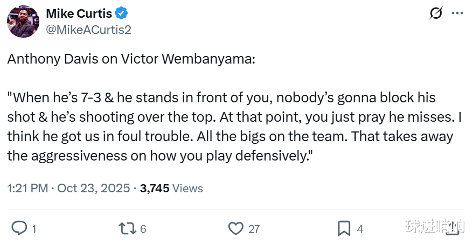Open the 1:21 PM timestamp link
473x244 pixels.
point(27,188)
